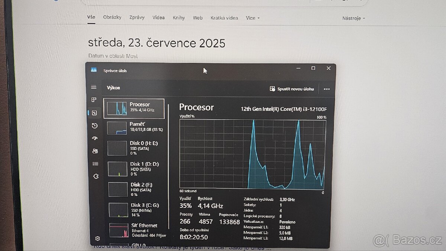The image size is (446, 251).
Task: Open the Users icon in Task Manager sidebar
Action: coord(95,151)
